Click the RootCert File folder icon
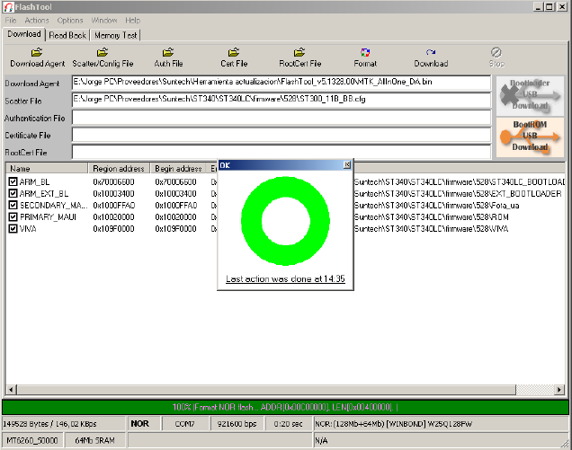572x450 pixels. point(299,52)
